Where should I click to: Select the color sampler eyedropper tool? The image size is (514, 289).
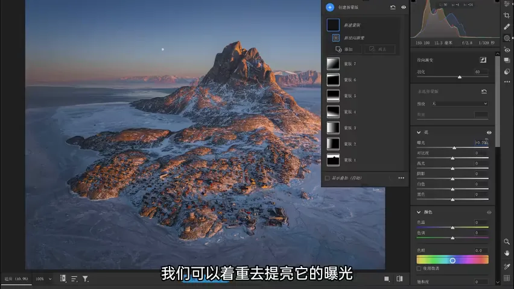coord(507,267)
